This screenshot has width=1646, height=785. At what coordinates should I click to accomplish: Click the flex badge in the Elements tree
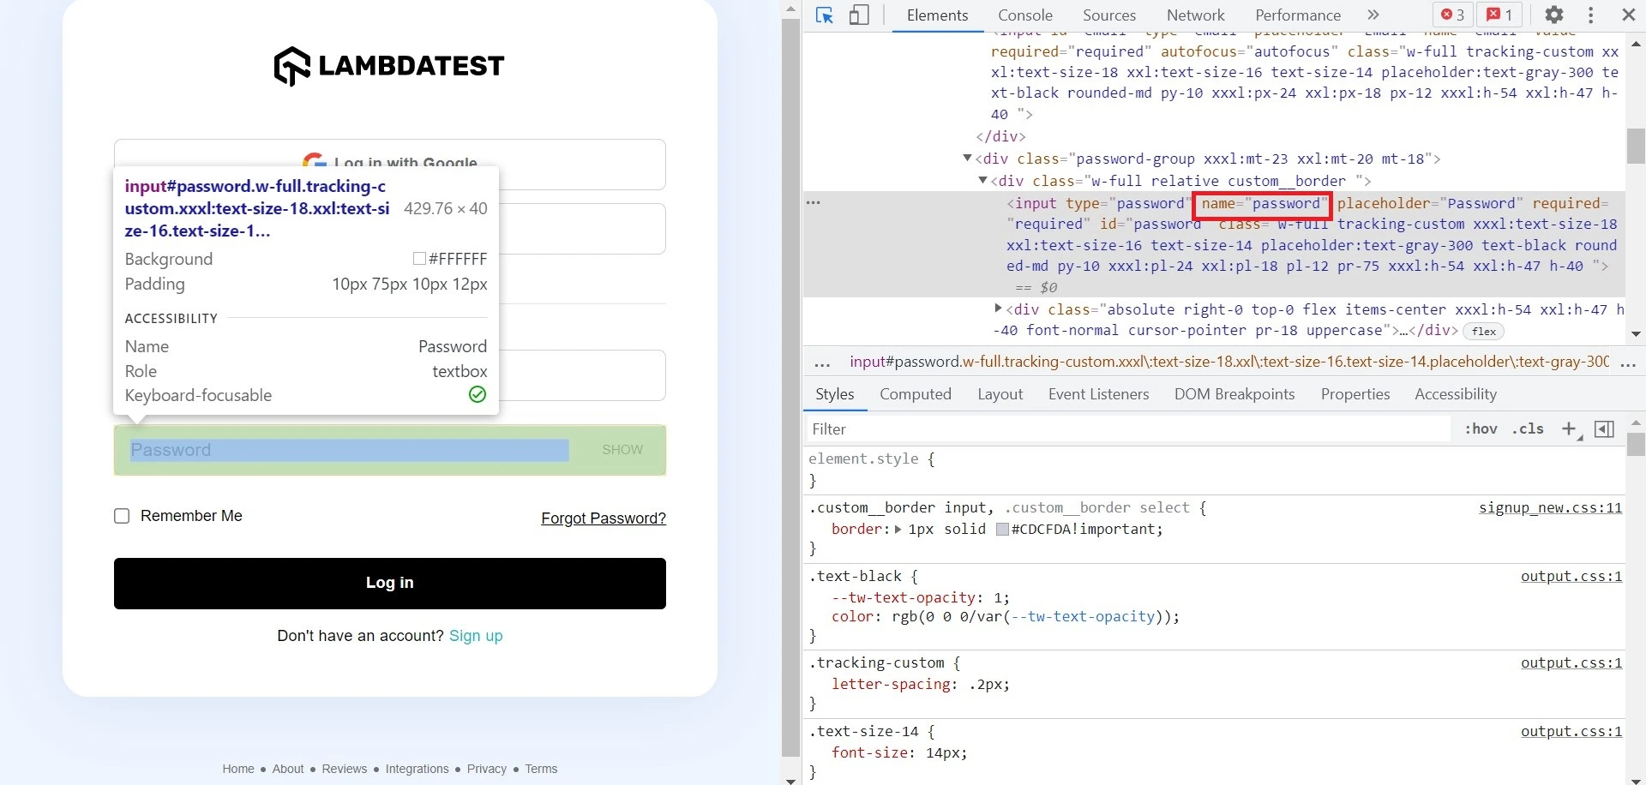[x=1484, y=332]
